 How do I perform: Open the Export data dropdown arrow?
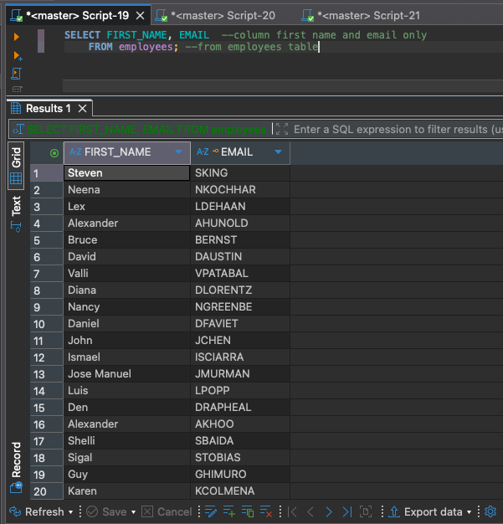[469, 512]
